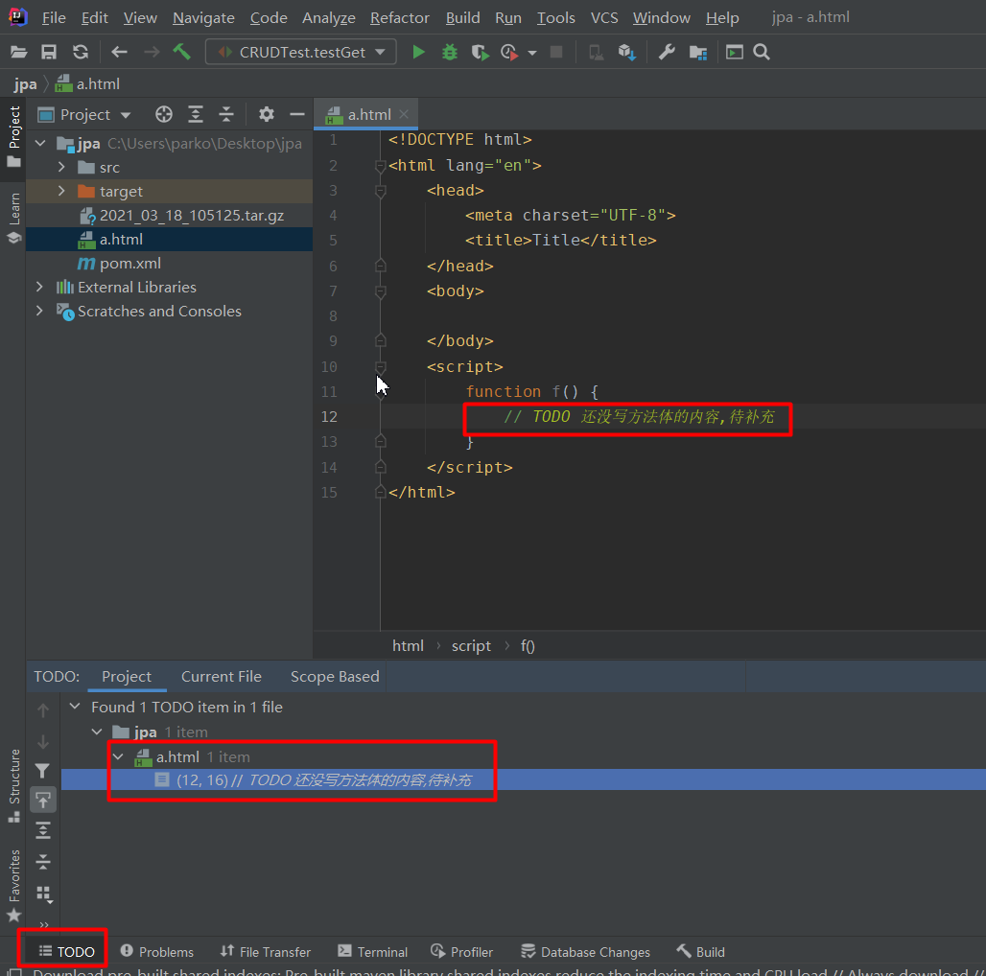Open the CRUDTest.testGet run configuration dropdown
This screenshot has height=976, width=986.
point(300,52)
